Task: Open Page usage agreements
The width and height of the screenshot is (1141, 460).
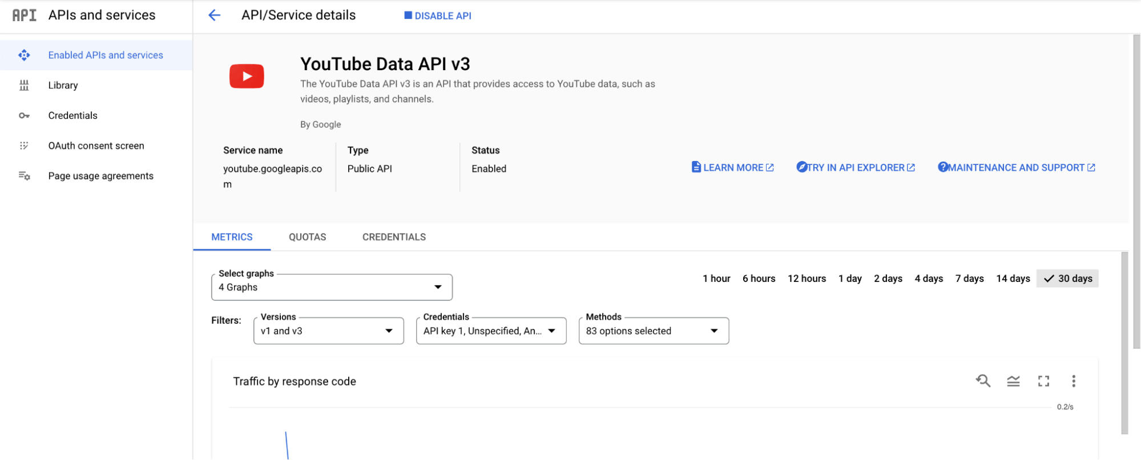Action: coord(96,176)
